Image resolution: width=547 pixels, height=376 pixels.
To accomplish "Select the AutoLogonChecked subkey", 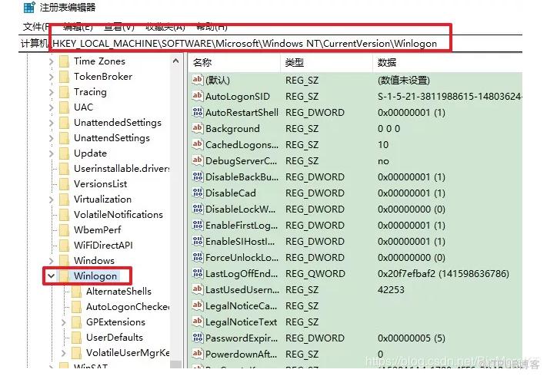I will tap(128, 307).
